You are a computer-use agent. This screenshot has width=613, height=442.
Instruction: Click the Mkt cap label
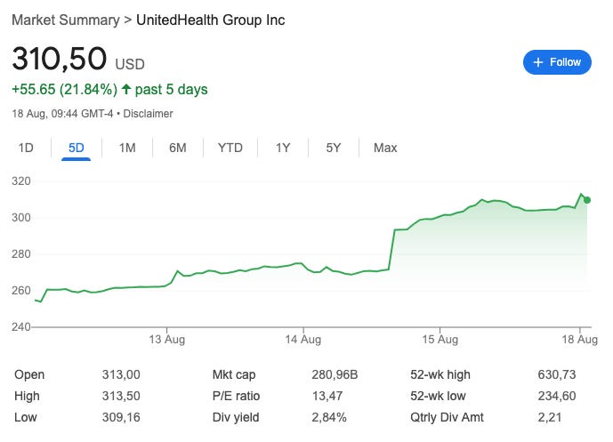[x=234, y=374]
